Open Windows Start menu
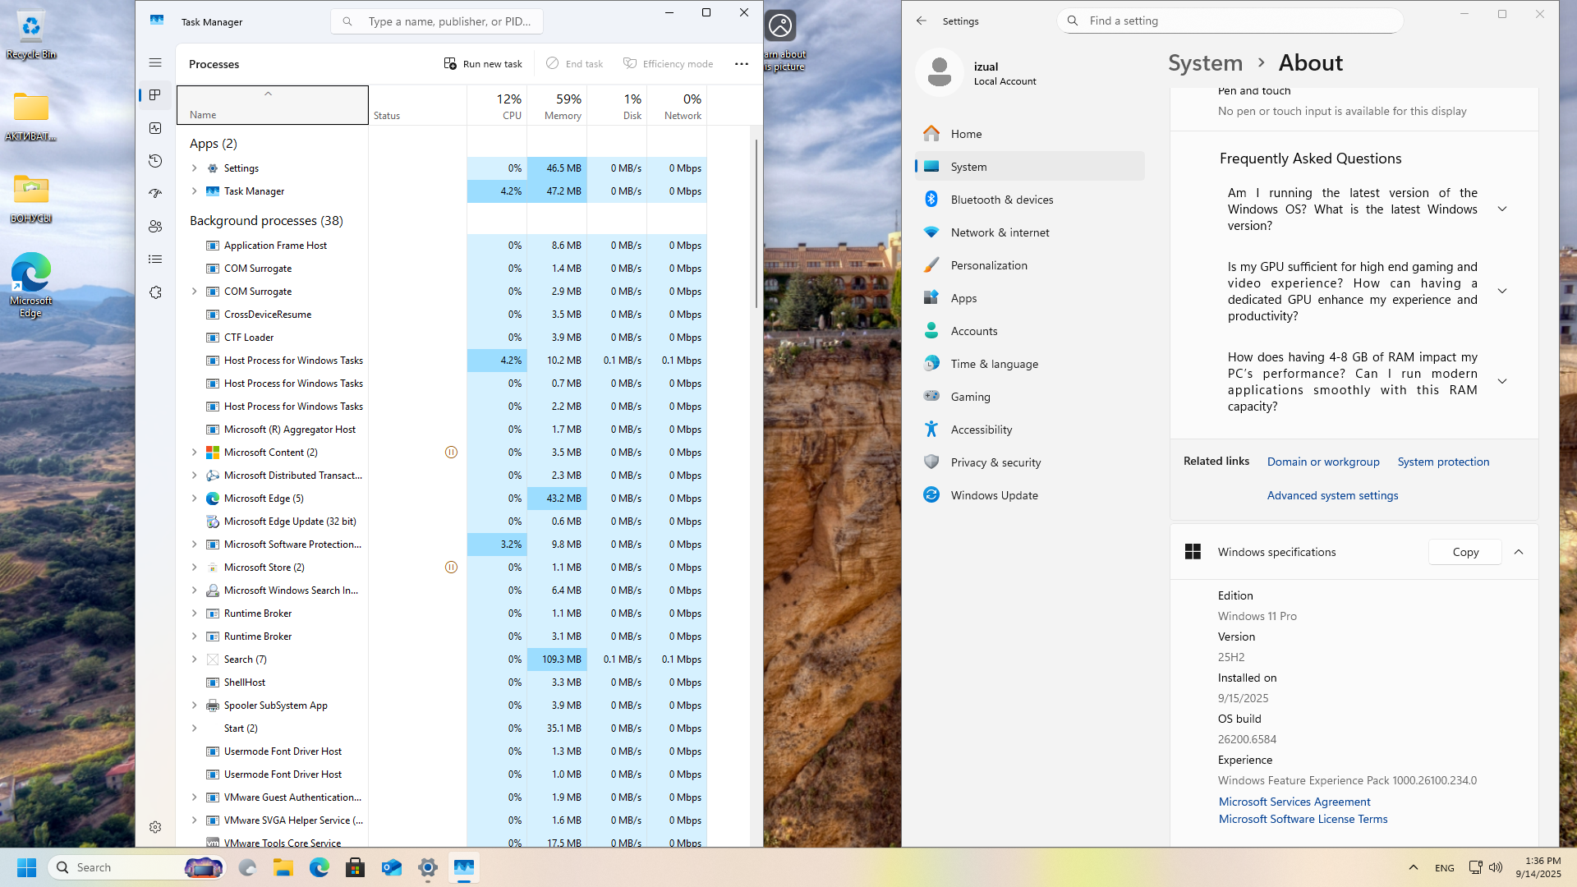The image size is (1577, 887). click(x=26, y=867)
